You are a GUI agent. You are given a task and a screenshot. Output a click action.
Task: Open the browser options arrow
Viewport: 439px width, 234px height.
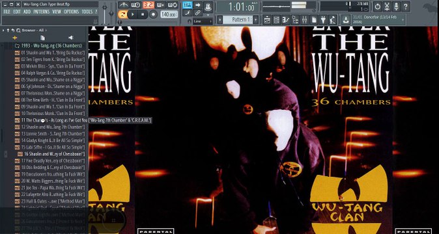click(3, 30)
